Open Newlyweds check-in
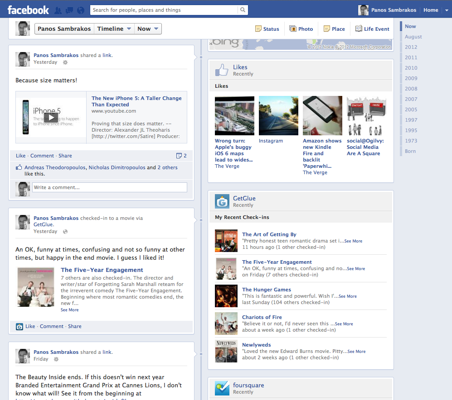 256,345
